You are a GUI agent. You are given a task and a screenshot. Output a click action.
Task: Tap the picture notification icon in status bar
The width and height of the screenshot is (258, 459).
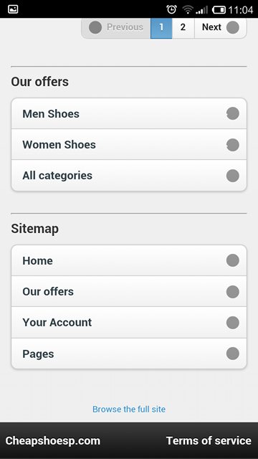click(x=13, y=9)
